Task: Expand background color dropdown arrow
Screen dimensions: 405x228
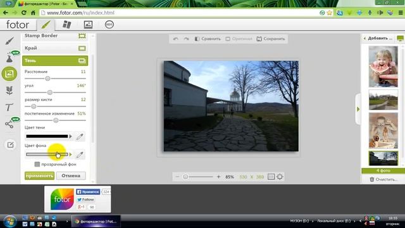Action: coord(70,155)
